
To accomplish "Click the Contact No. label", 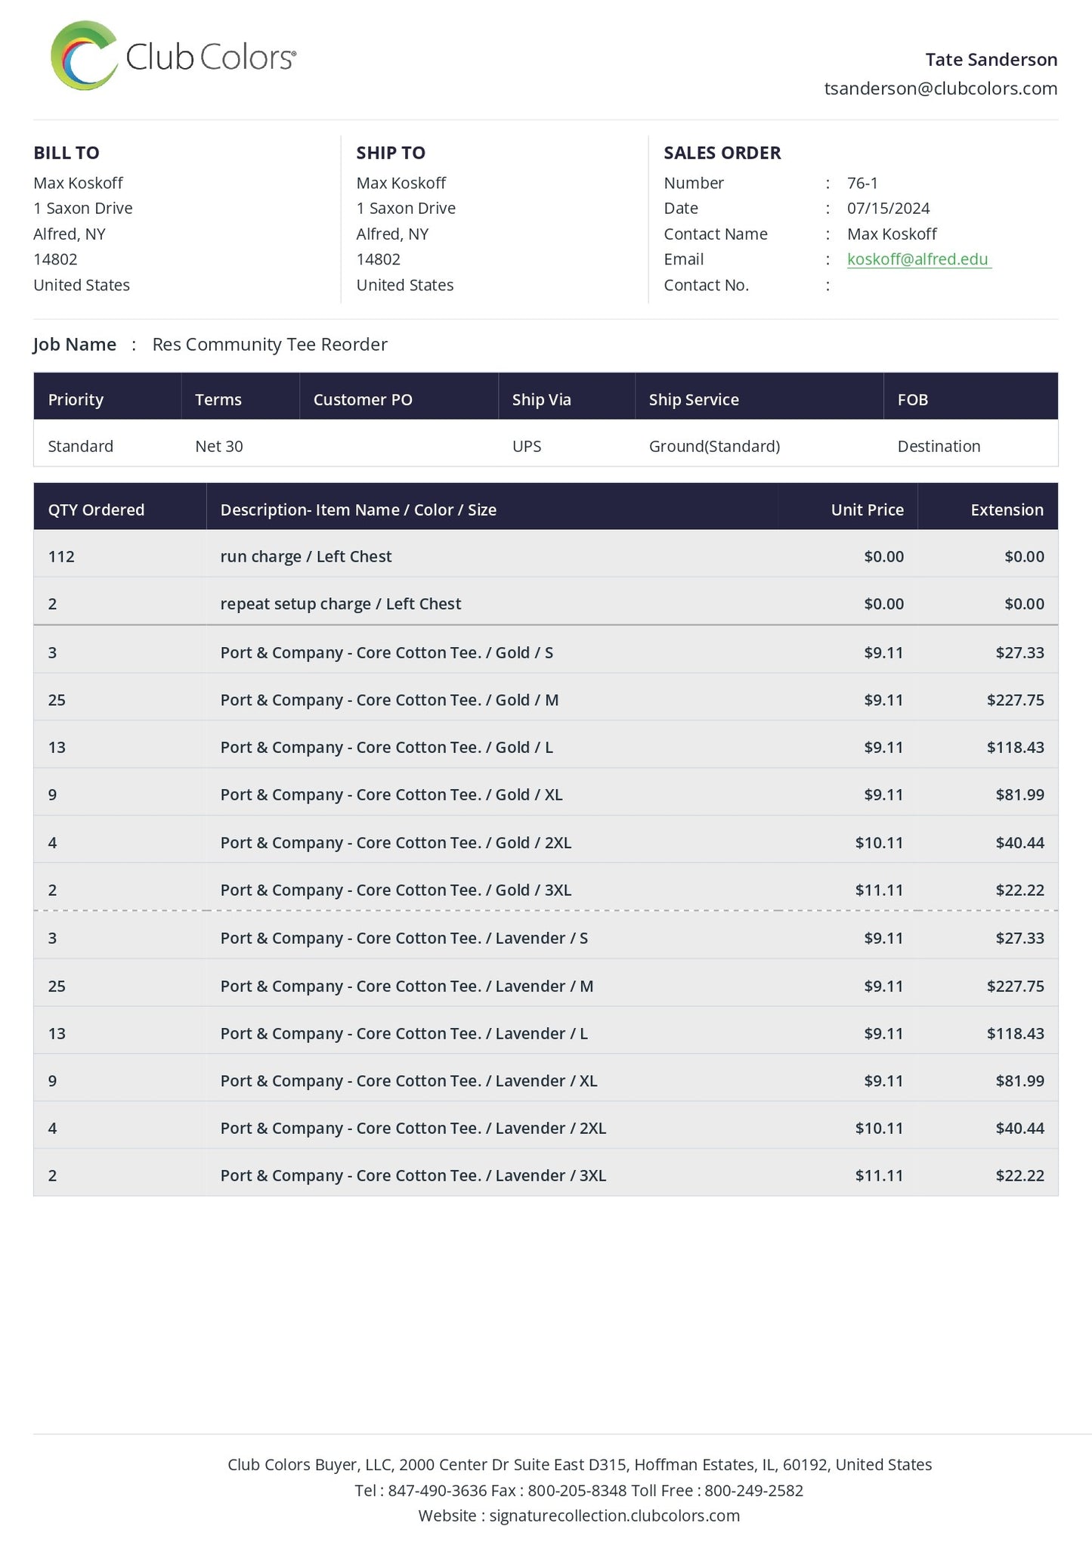I will (x=706, y=285).
